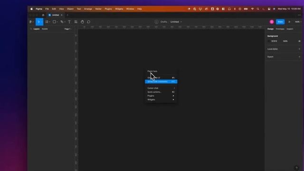The image size is (304, 171).
Task: Toggle the Background color visibility eye
Action: [x=299, y=41]
